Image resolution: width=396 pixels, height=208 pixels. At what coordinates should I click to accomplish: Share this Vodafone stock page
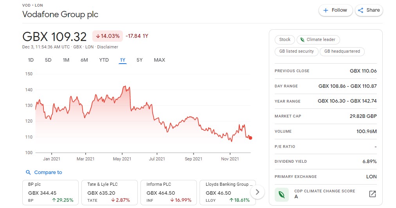(369, 10)
